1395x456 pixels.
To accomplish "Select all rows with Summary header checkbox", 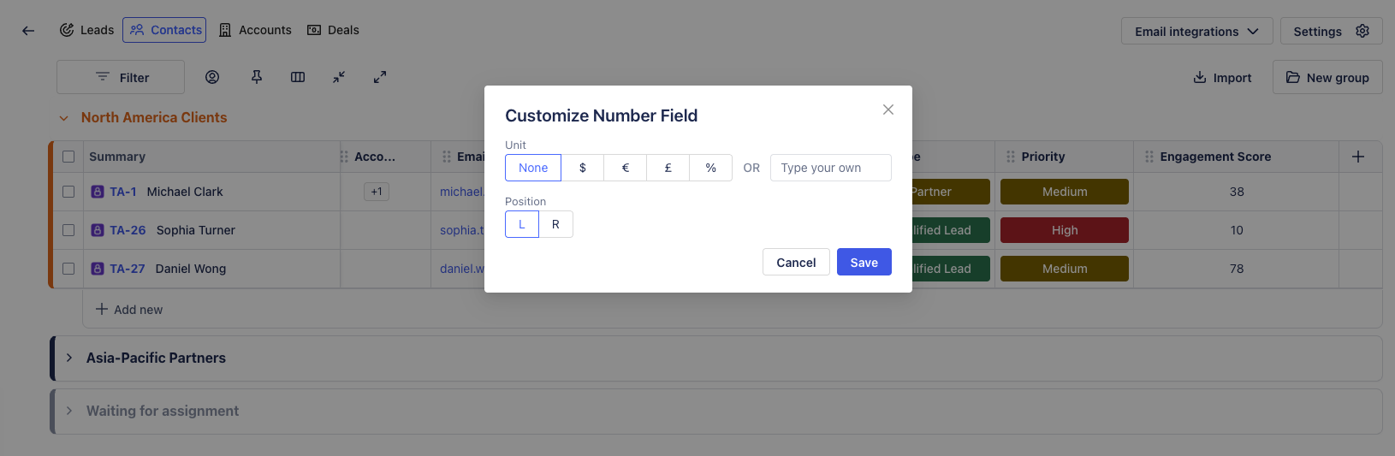I will [68, 157].
